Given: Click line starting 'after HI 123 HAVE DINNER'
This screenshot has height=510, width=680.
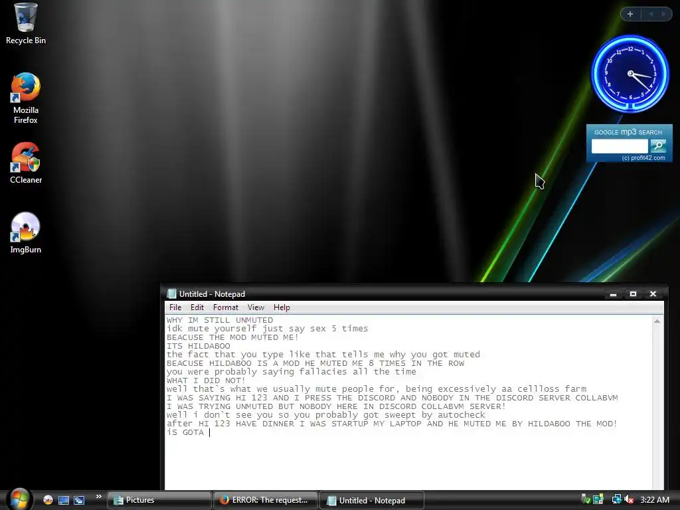Looking at the screenshot, I should point(392,424).
